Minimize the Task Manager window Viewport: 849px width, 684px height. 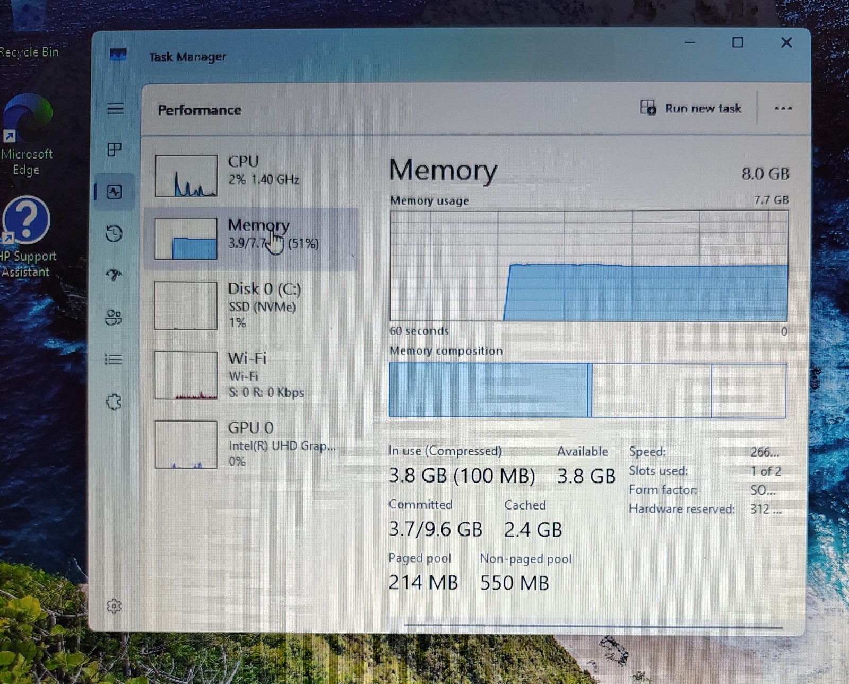click(x=689, y=42)
